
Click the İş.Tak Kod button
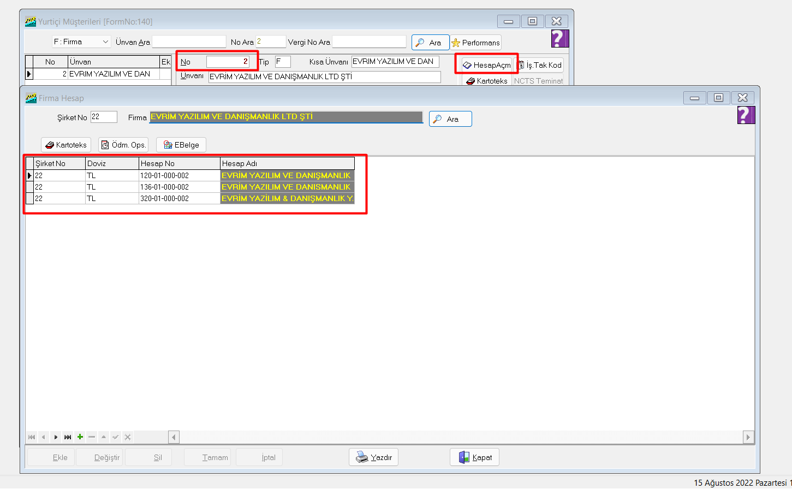coord(540,65)
